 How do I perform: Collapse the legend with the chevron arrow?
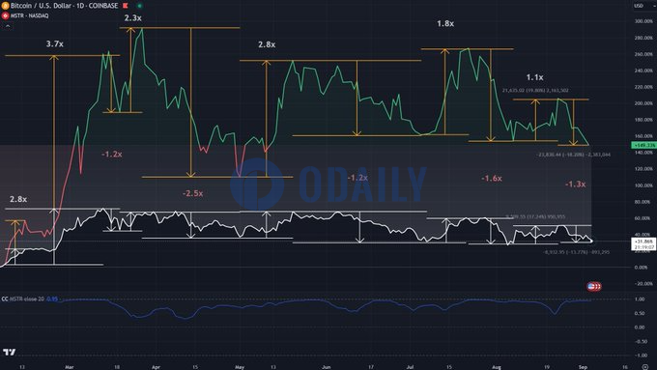(x=8, y=26)
